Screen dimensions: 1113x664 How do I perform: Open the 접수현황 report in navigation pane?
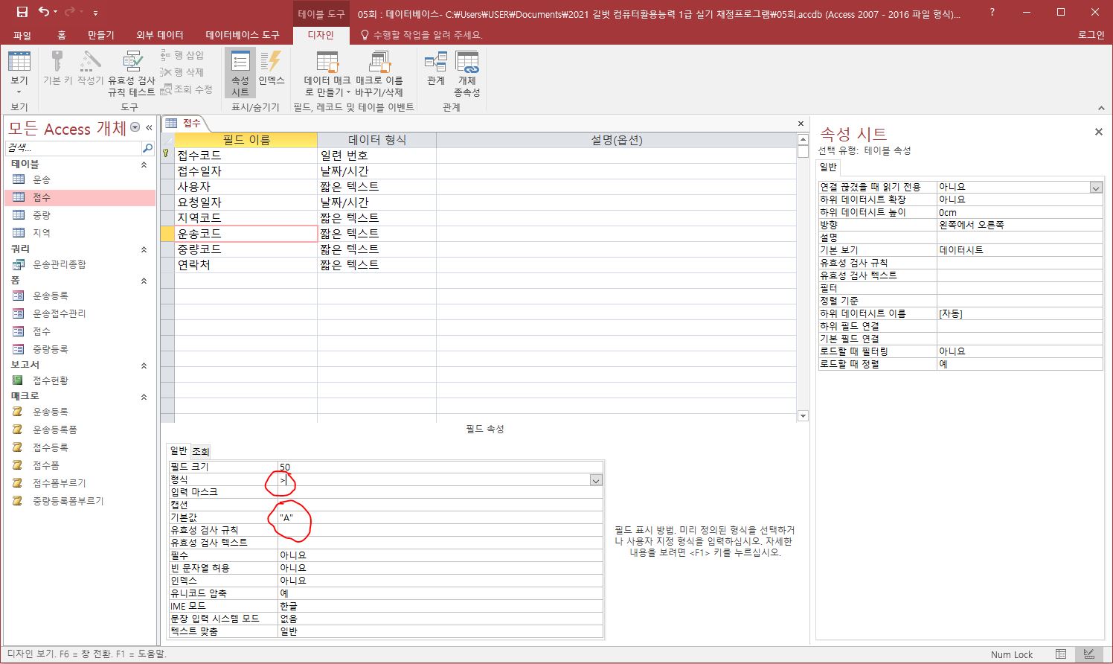coord(50,380)
